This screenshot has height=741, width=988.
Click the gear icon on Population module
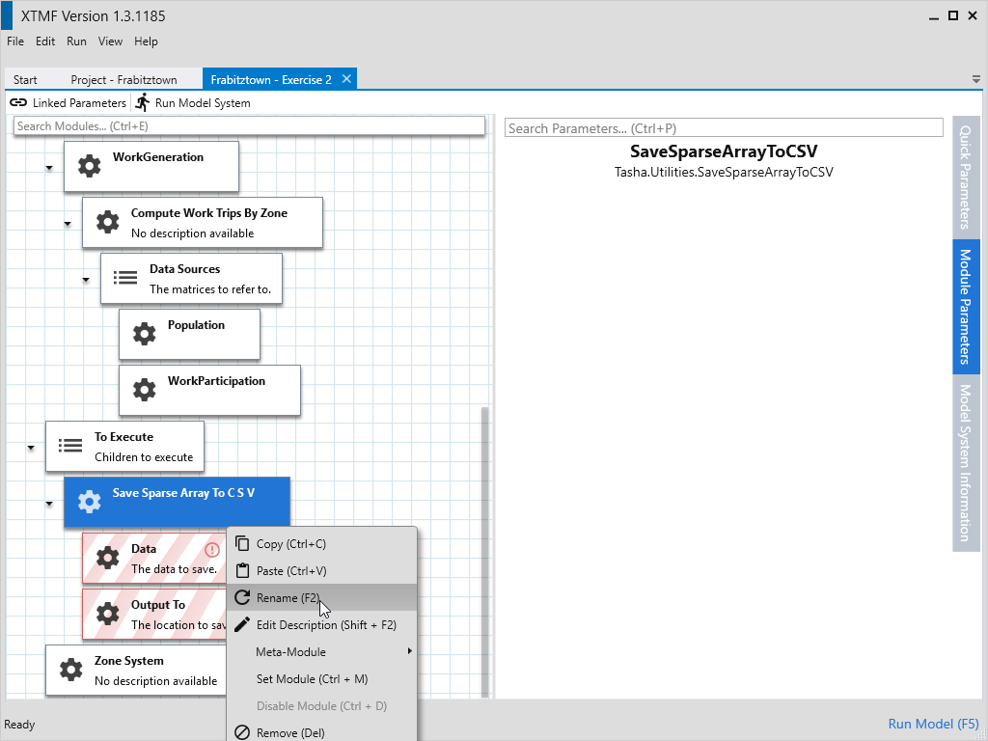pos(144,334)
